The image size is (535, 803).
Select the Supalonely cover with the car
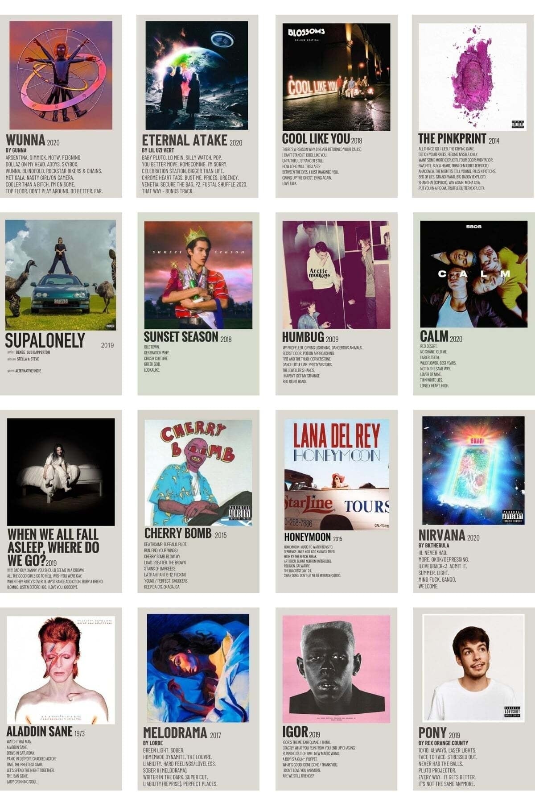[61, 275]
